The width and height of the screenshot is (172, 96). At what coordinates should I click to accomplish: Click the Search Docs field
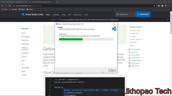(125, 14)
